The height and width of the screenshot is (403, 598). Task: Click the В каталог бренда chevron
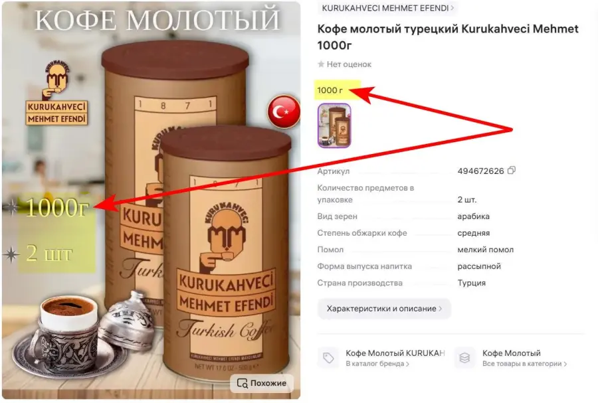pyautogui.click(x=408, y=364)
